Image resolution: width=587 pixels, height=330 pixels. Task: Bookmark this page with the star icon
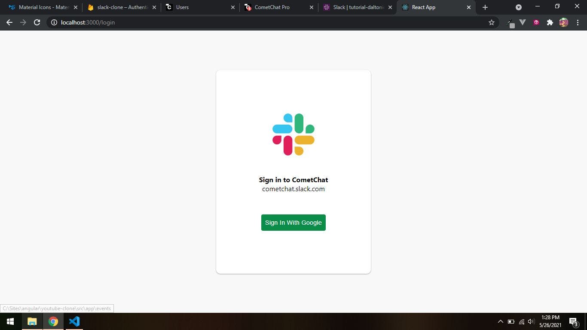pos(491,22)
